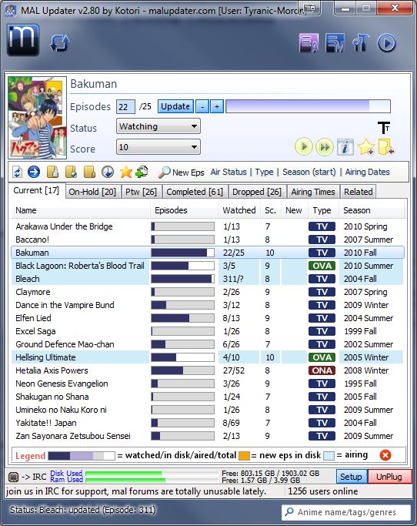Click the blue round play icon in header
Viewport: 417px width, 526px height.
pyautogui.click(x=386, y=43)
